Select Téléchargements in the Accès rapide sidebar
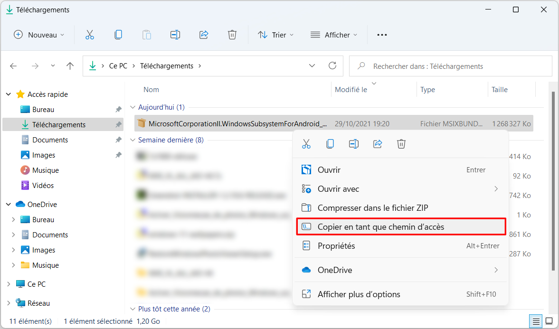The width and height of the screenshot is (559, 329). coord(63,125)
